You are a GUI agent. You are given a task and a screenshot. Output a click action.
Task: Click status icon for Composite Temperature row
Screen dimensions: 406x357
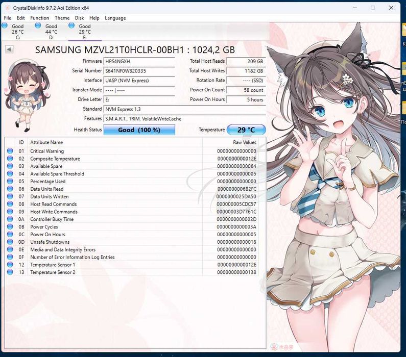[x=10, y=159]
